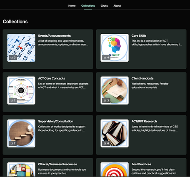The image size is (190, 177).
Task: Open the Client Handouts worksheet thumbnail
Action: click(x=115, y=90)
